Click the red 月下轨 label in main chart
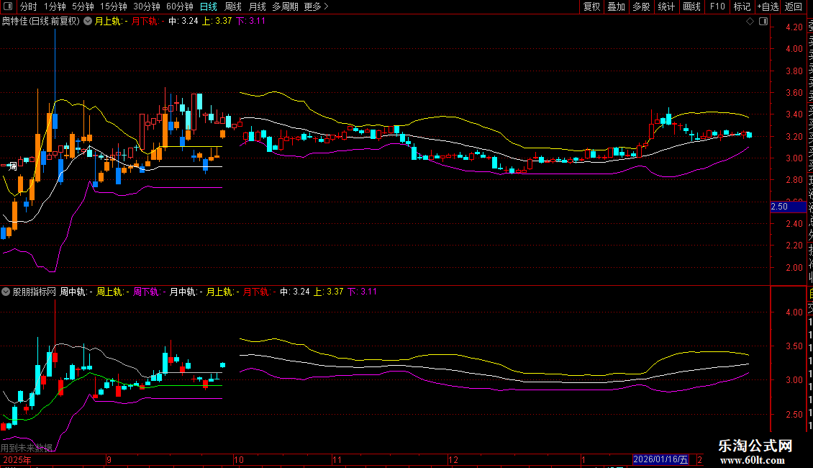Viewport: 813px width, 468px height. (147, 22)
